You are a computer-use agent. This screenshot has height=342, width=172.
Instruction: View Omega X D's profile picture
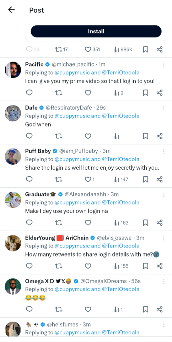13,286
